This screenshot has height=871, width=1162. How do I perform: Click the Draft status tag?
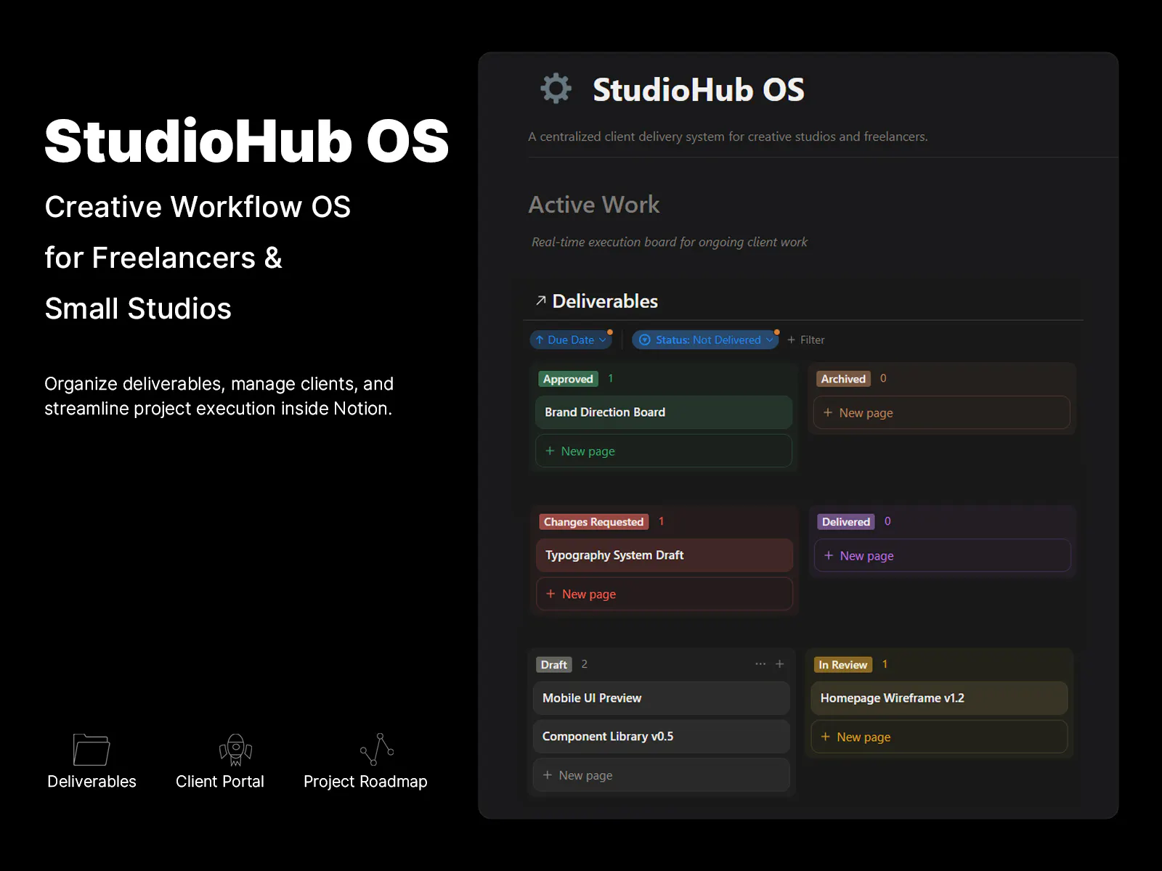coord(554,665)
